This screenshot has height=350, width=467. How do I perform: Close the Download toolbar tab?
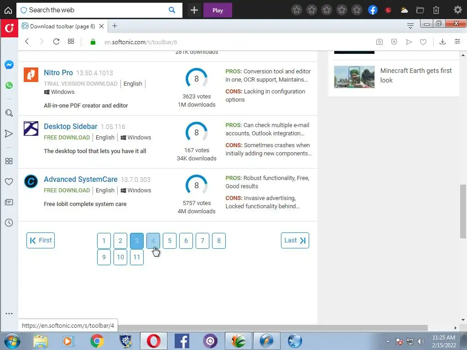click(x=101, y=26)
